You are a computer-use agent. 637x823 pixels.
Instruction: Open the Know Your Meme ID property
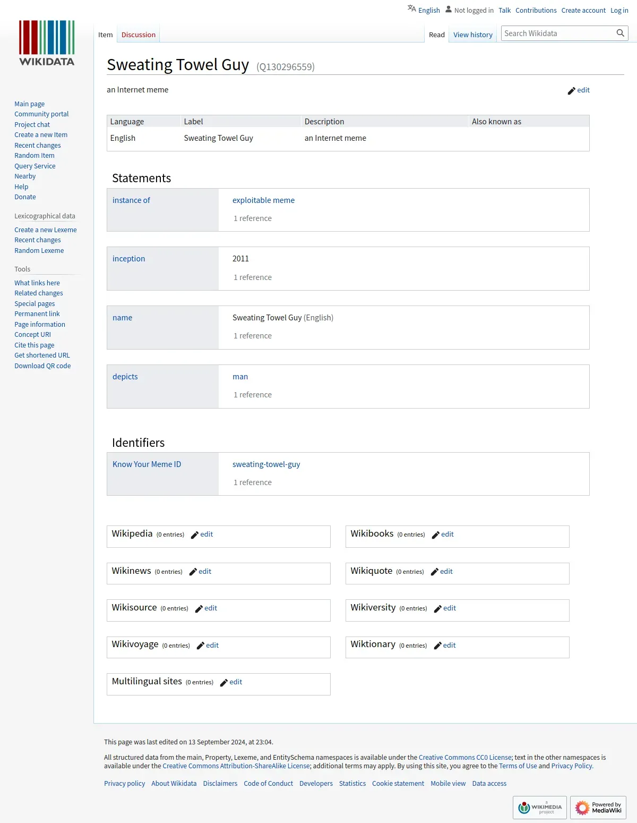click(147, 464)
